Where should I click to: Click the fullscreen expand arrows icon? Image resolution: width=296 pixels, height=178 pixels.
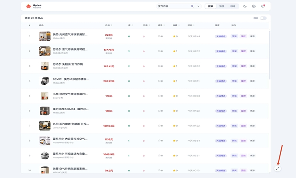tap(277, 168)
